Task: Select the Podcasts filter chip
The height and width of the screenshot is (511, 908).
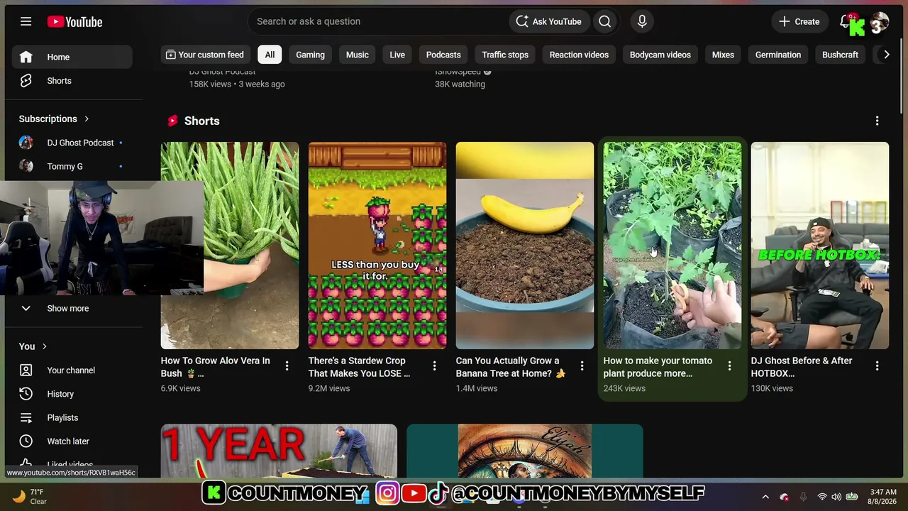Action: pyautogui.click(x=443, y=55)
